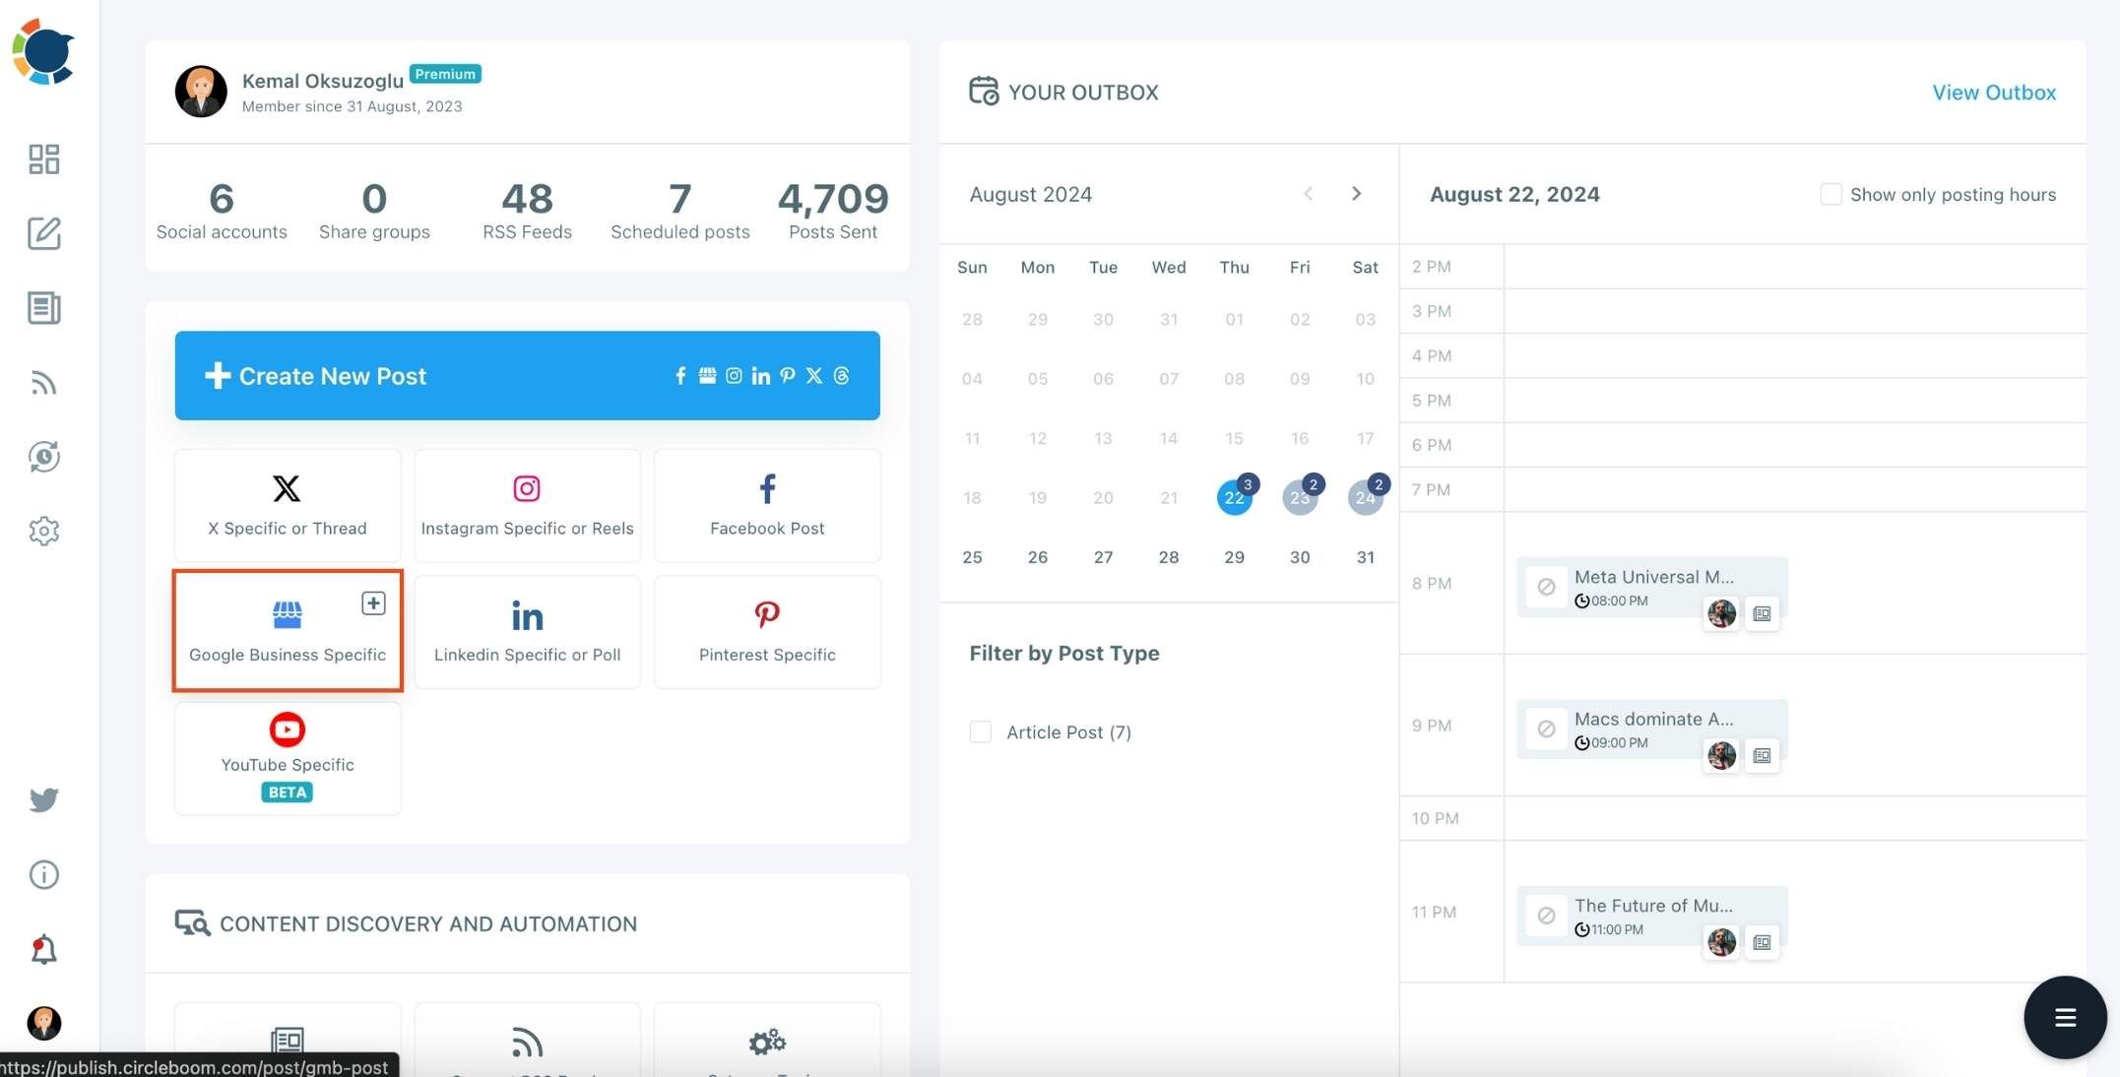The height and width of the screenshot is (1077, 2120).
Task: Select Google Business Specific icon
Action: 286,615
